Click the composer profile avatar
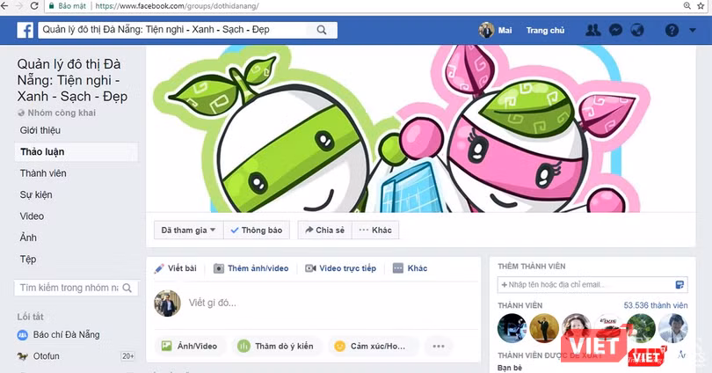Screen dimensions: 712x373 pos(167,303)
